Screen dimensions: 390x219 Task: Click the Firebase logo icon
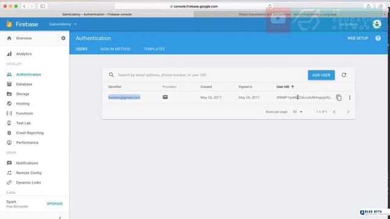[x=9, y=24]
